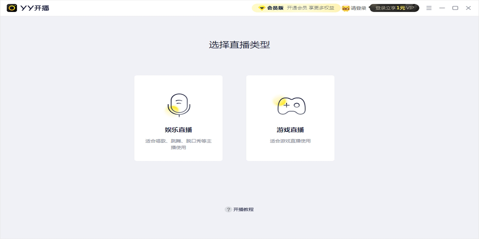479x239 pixels.
Task: Click the user avatar icon beside 请登录
Action: point(346,8)
